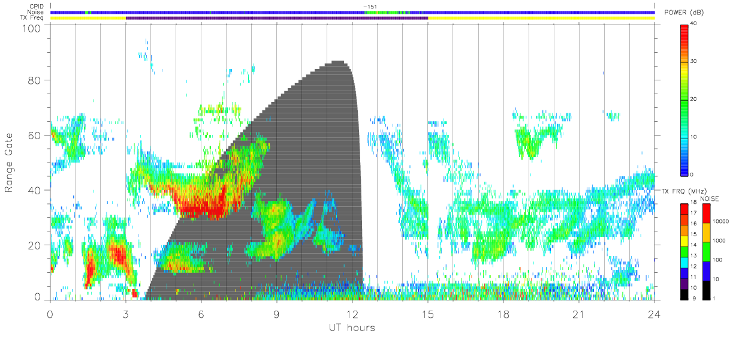Click the 'NOISE' legend title
The height and width of the screenshot is (340, 736).
point(710,198)
